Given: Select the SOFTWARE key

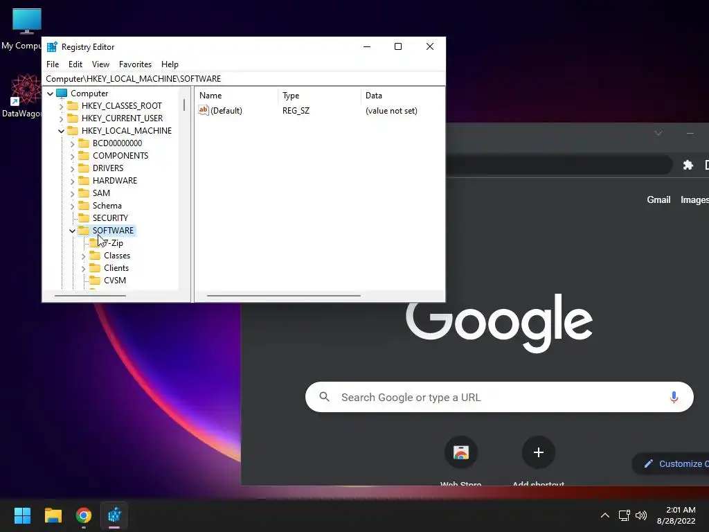Looking at the screenshot, I should [x=113, y=231].
